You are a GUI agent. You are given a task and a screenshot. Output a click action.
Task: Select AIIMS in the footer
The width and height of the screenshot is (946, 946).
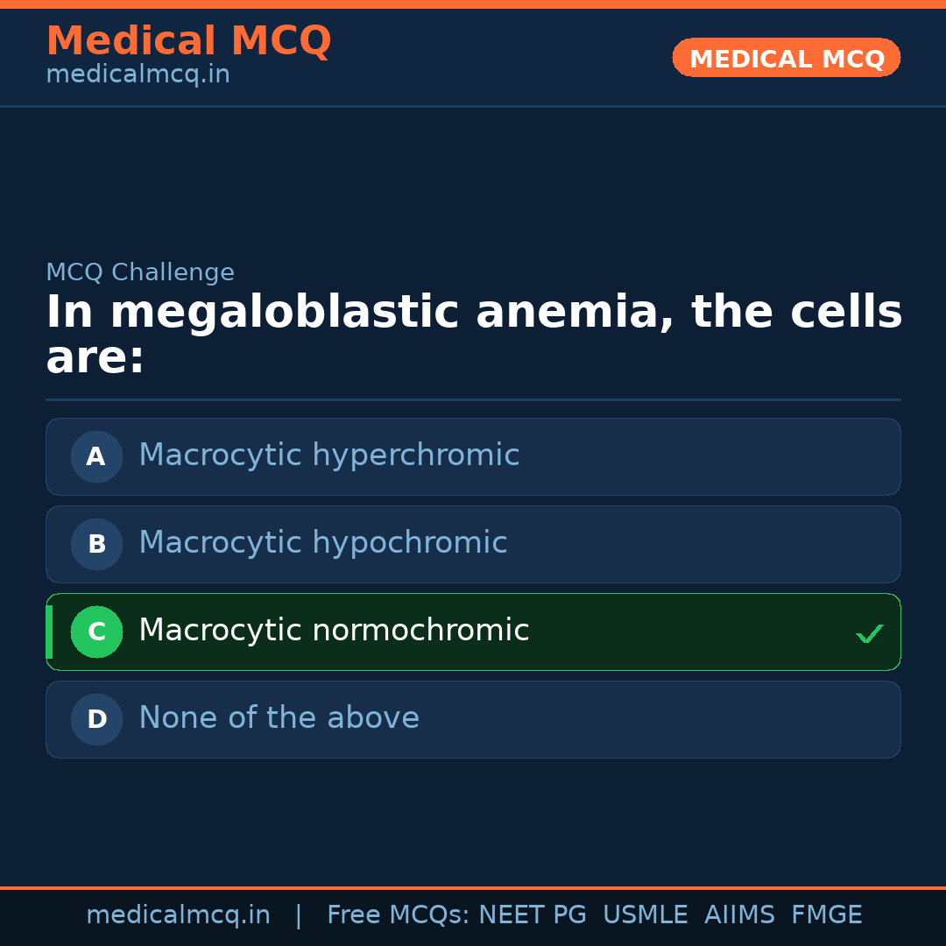pos(739,915)
